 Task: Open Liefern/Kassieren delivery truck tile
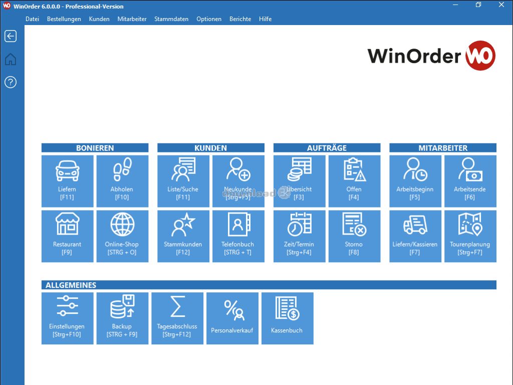[415, 236]
